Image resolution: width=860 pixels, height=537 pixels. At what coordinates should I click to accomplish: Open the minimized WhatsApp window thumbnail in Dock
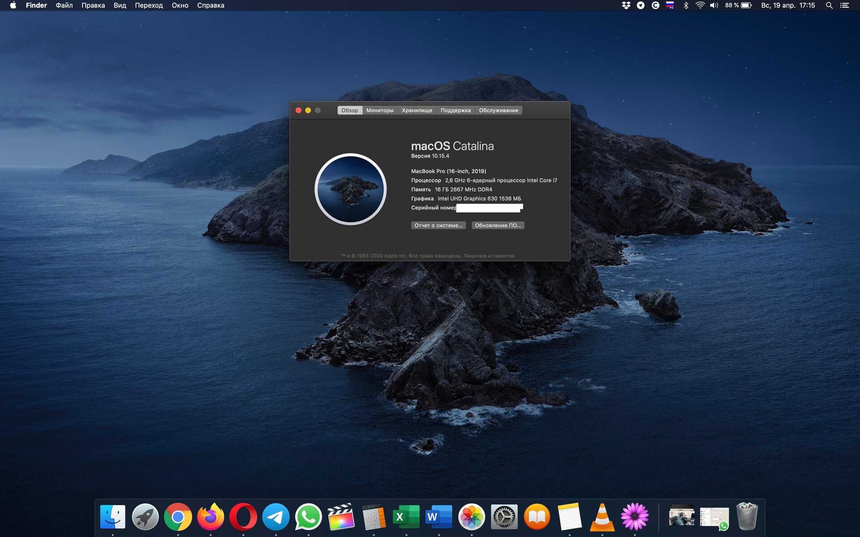coord(714,518)
